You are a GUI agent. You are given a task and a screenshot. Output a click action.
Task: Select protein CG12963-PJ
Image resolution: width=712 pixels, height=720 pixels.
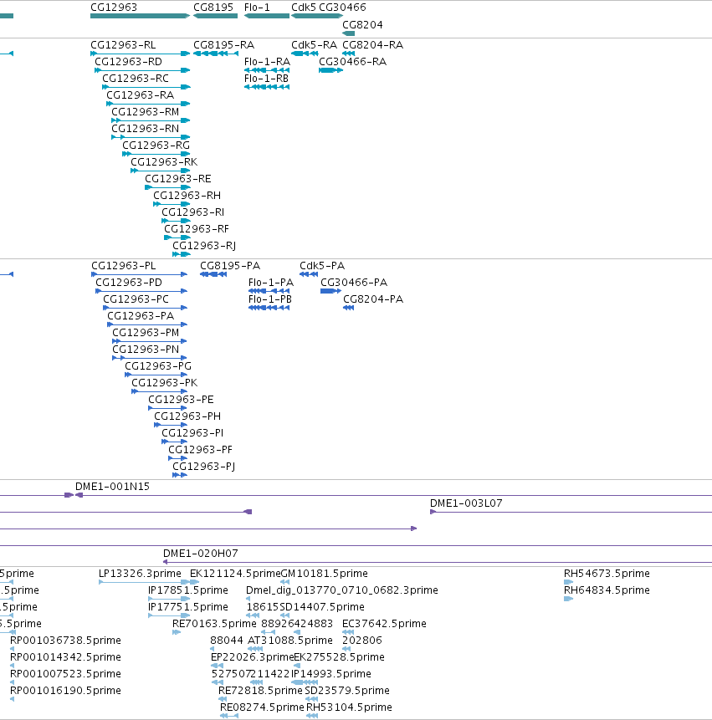pyautogui.click(x=180, y=475)
